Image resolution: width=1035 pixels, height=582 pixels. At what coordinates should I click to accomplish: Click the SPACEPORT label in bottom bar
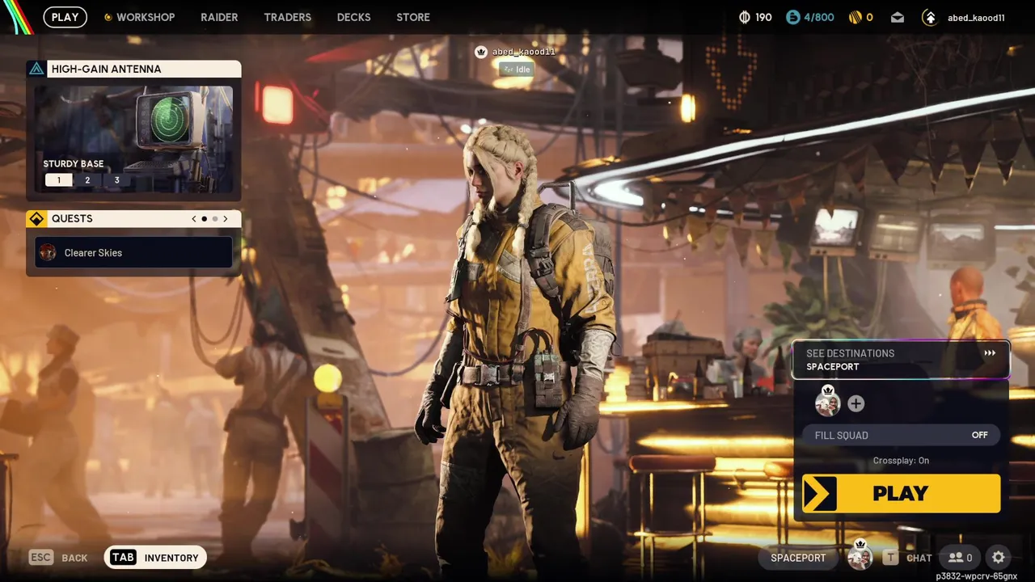798,558
